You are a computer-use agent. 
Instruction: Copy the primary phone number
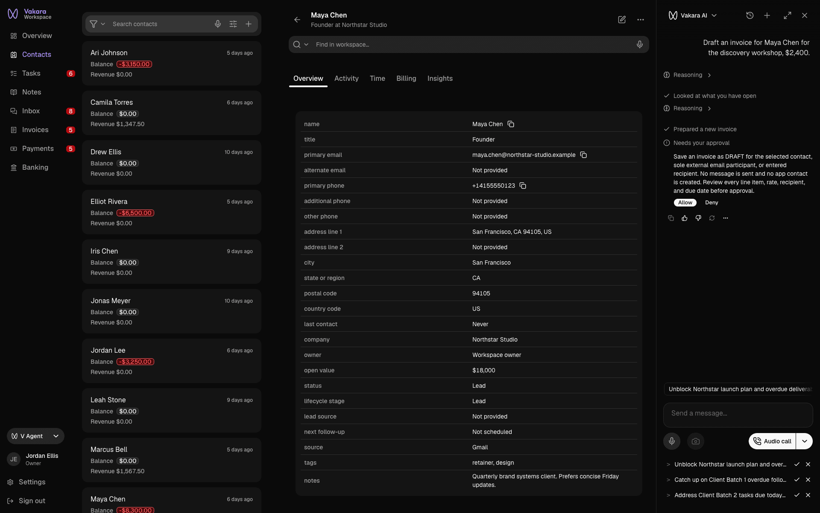tap(523, 186)
